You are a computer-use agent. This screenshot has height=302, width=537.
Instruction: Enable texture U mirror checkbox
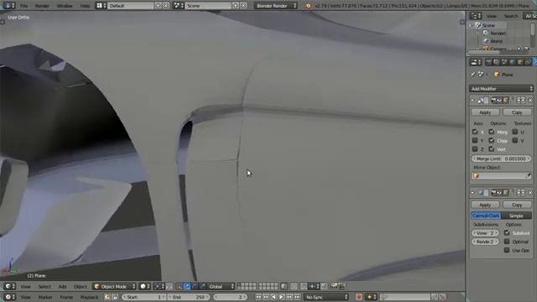click(x=514, y=132)
